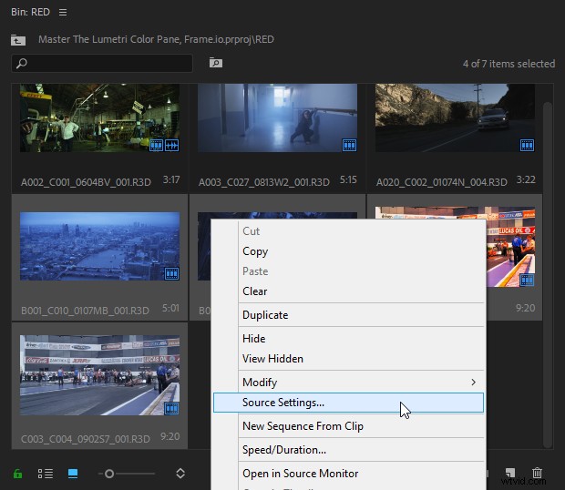565x490 pixels.
Task: Toggle the project write lock icon
Action: [x=17, y=474]
